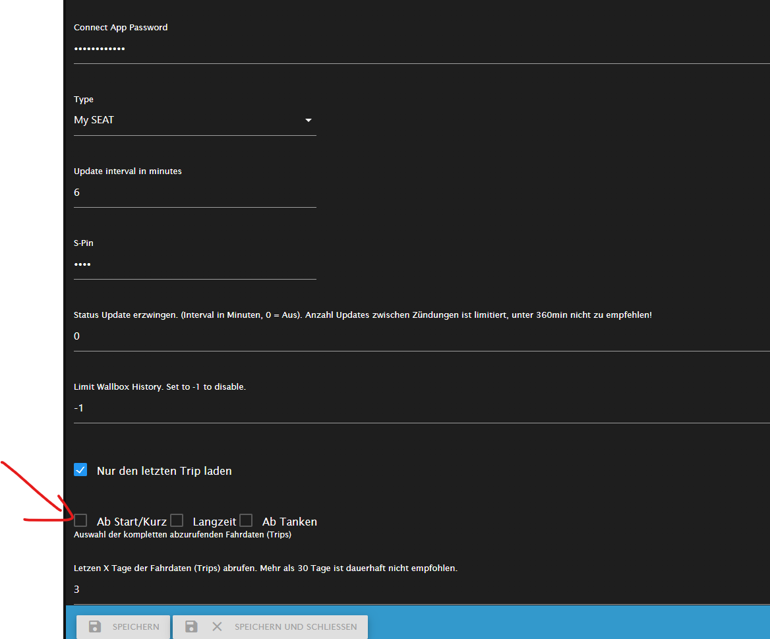Click the 'Langzeit' label text
The width and height of the screenshot is (770, 639).
point(214,522)
